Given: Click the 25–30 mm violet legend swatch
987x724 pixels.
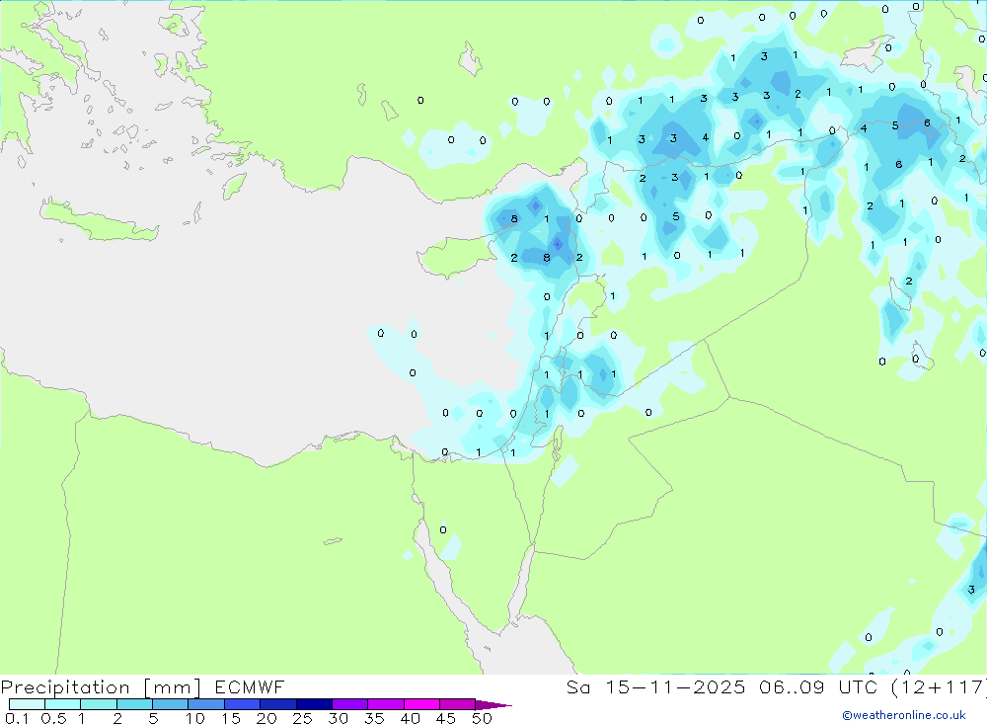Looking at the screenshot, I should pos(314,704).
